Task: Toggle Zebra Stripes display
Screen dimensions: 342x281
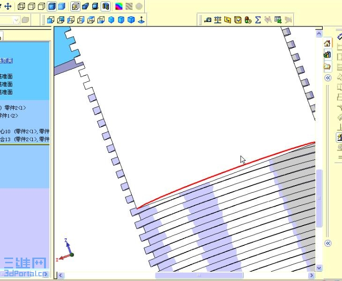Action: tap(129, 7)
